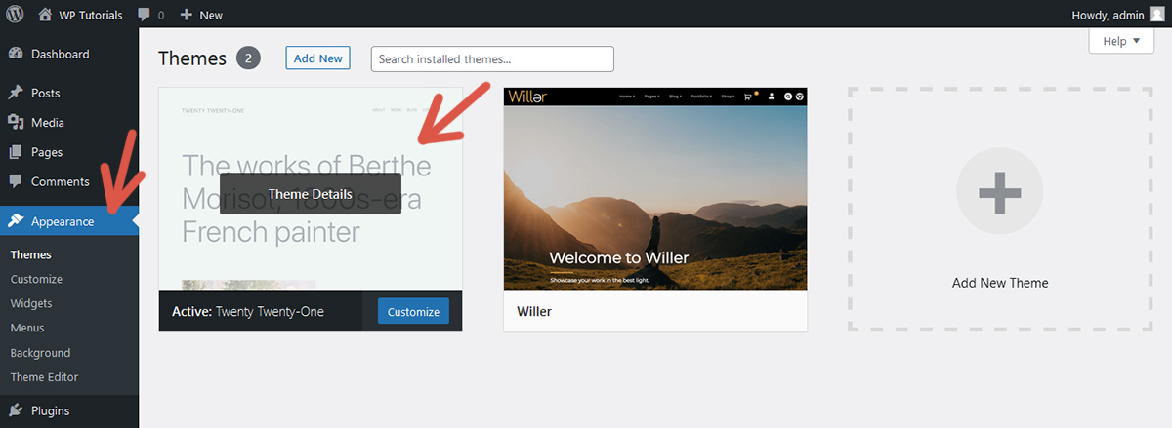The height and width of the screenshot is (428, 1172).
Task: Open Menus in the Appearance submenu
Action: [x=27, y=328]
